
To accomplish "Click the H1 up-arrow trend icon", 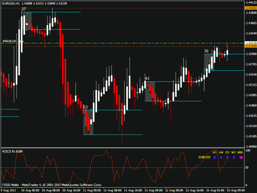I will (215, 158).
